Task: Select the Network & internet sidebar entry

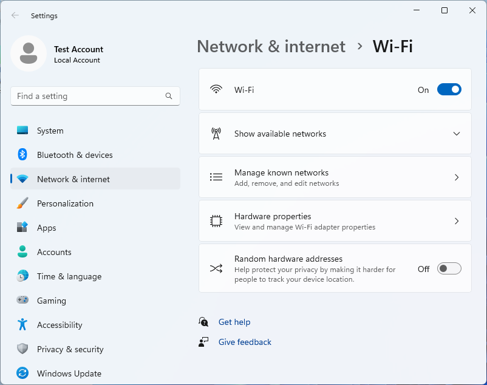Action: 95,179
